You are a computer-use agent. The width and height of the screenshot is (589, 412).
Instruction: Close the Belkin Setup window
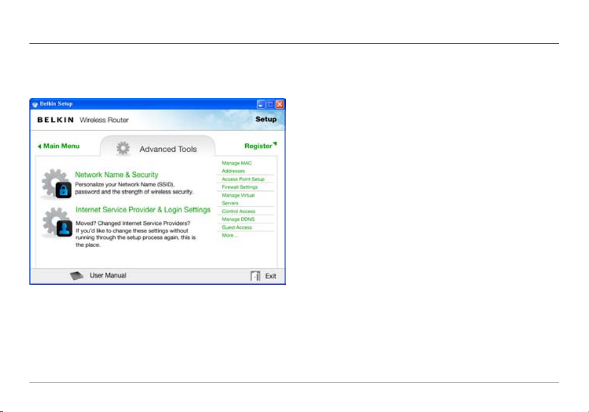280,104
